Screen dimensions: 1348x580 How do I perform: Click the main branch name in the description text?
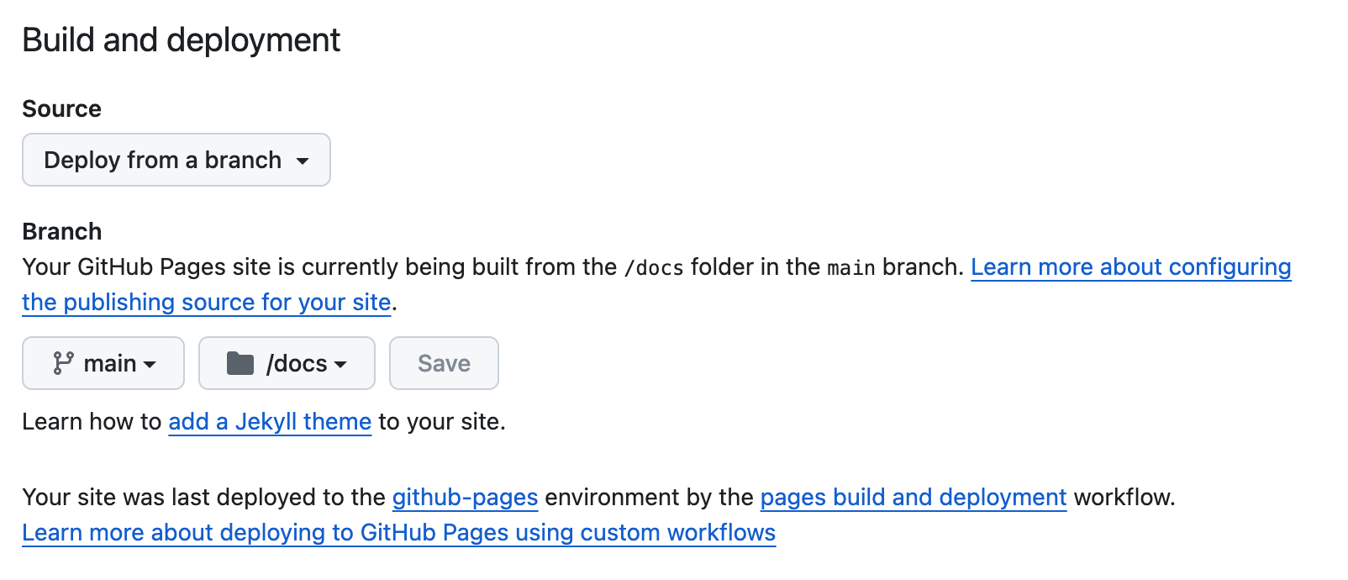tap(851, 267)
